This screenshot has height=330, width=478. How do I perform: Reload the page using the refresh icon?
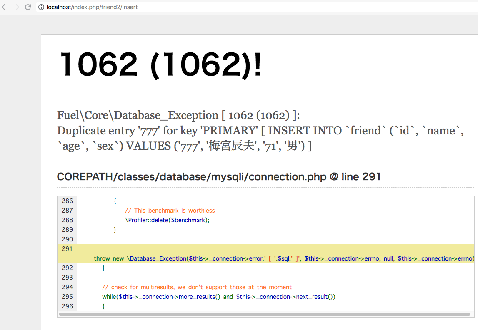28,7
